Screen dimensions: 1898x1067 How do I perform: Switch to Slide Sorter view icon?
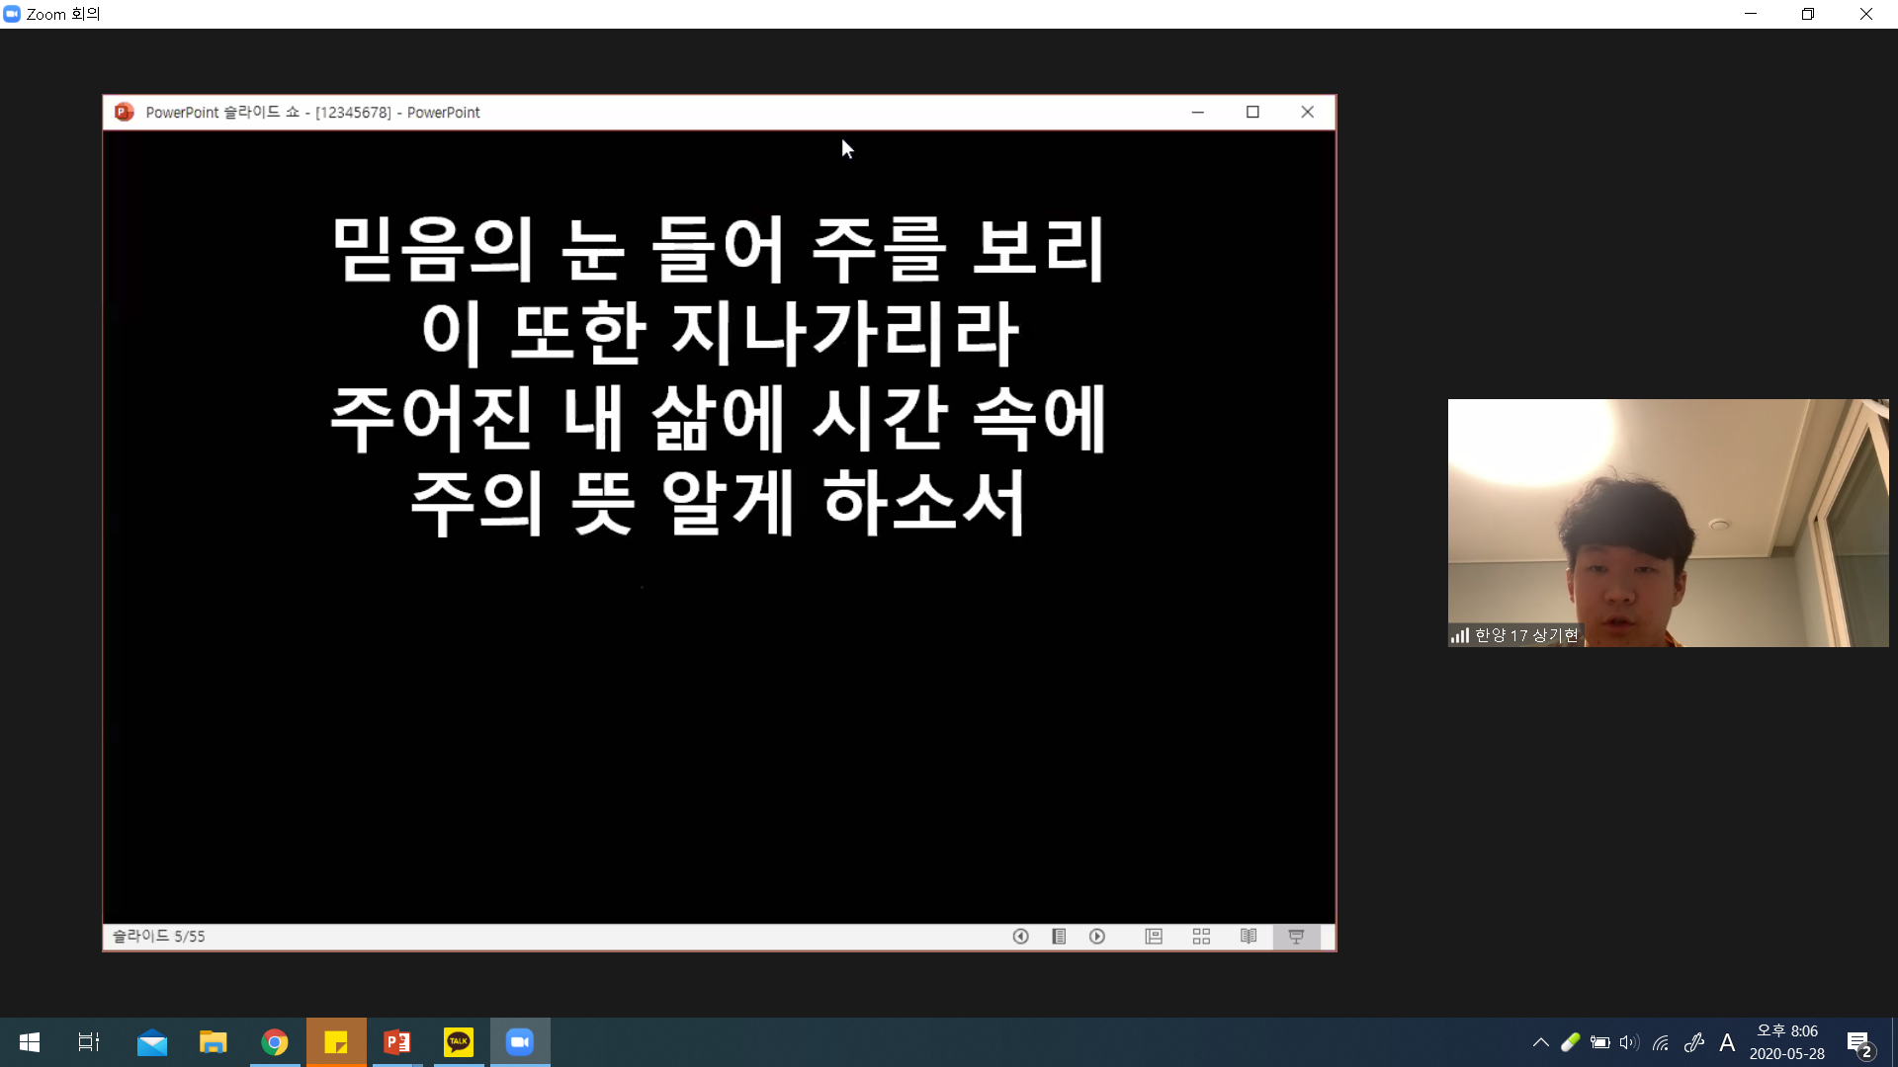pos(1201,937)
